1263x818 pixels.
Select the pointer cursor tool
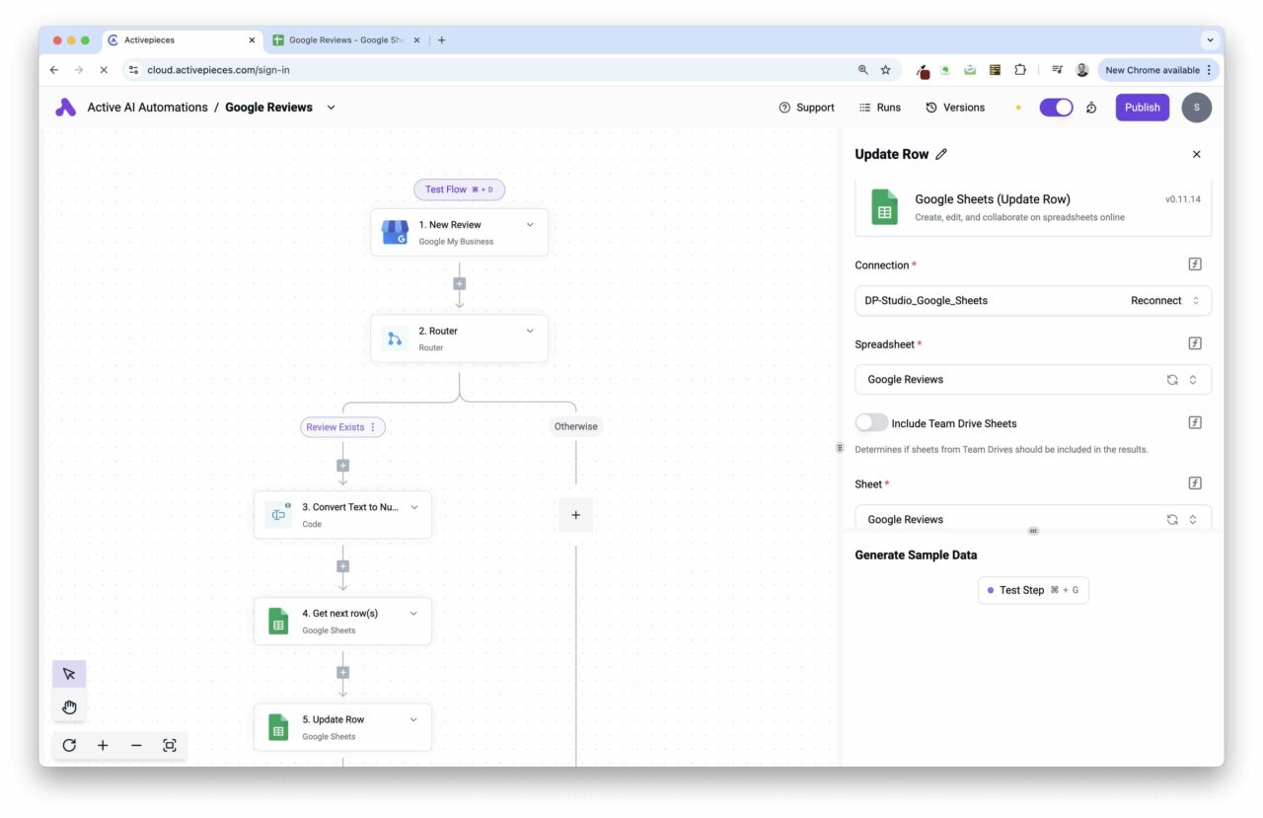click(69, 674)
